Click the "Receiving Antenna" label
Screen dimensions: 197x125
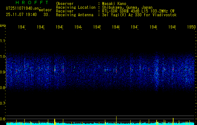click(x=75, y=15)
